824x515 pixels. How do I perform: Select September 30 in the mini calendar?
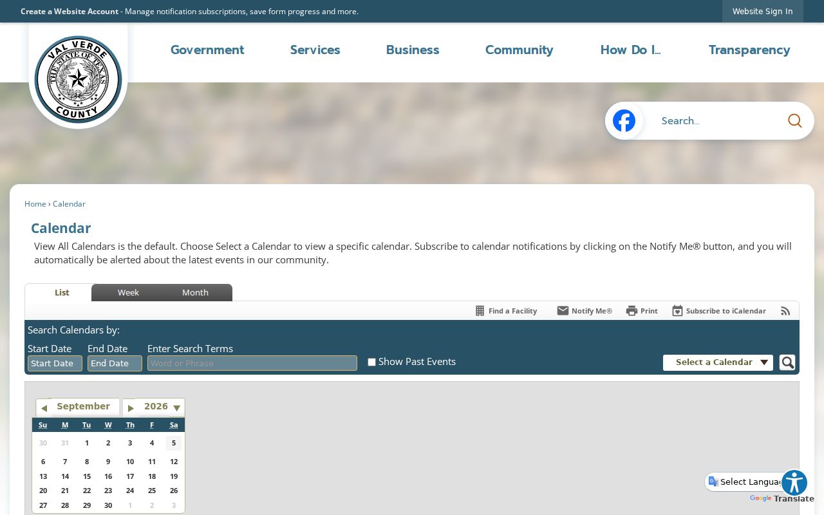coord(108,505)
